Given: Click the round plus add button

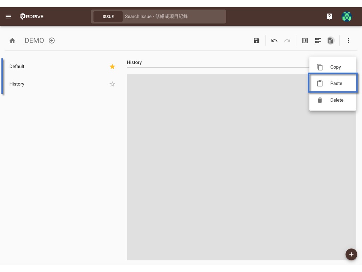Looking at the screenshot, I should pos(351,254).
